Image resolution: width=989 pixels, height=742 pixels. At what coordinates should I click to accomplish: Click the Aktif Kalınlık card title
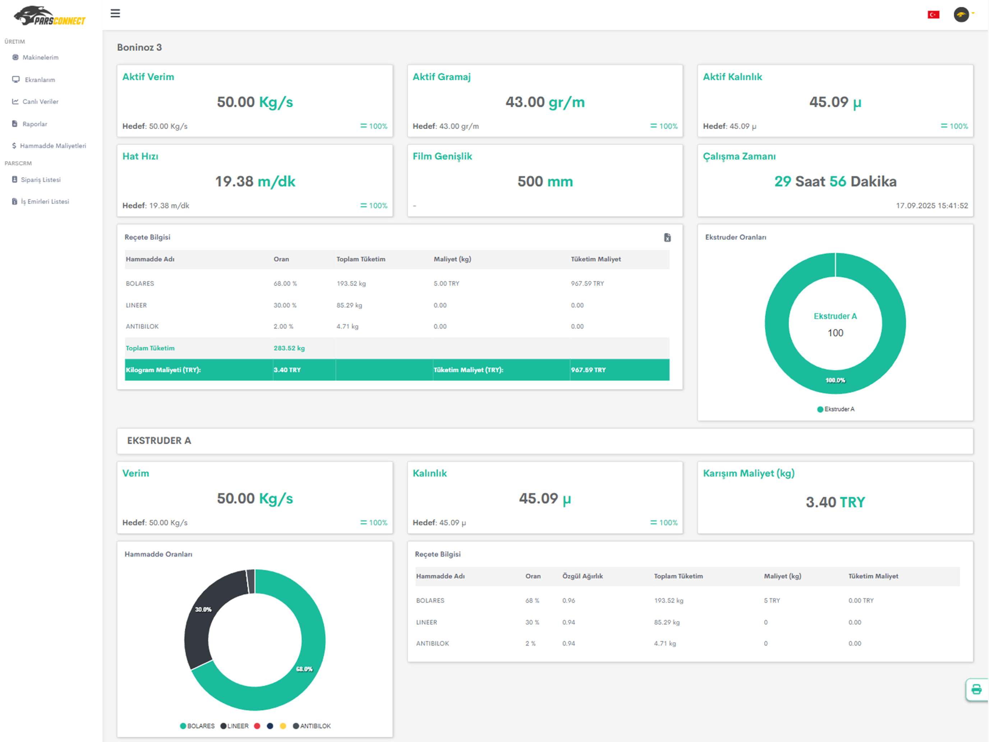tap(732, 77)
